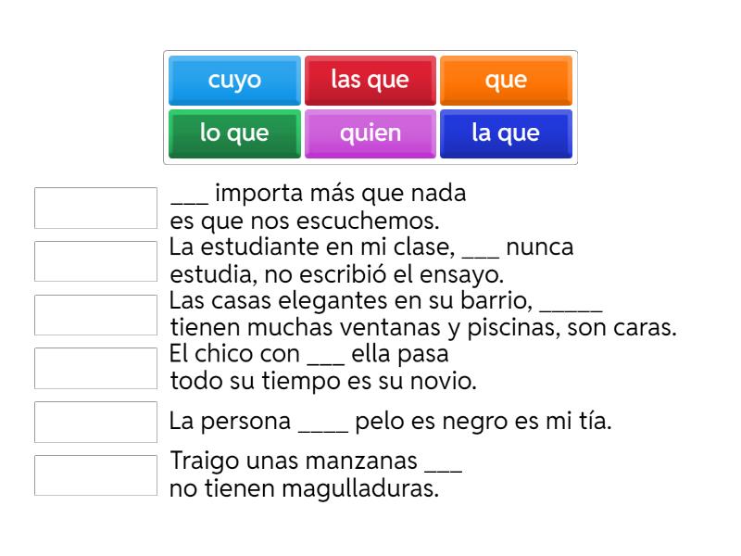The height and width of the screenshot is (556, 741).
Task: Select the blank beside "Traigo unas manzanas"
Action: 95,474
